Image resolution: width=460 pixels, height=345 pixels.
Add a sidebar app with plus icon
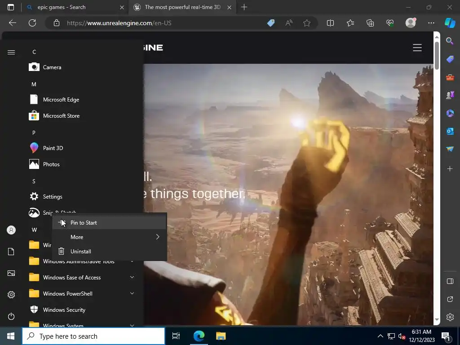point(450,169)
